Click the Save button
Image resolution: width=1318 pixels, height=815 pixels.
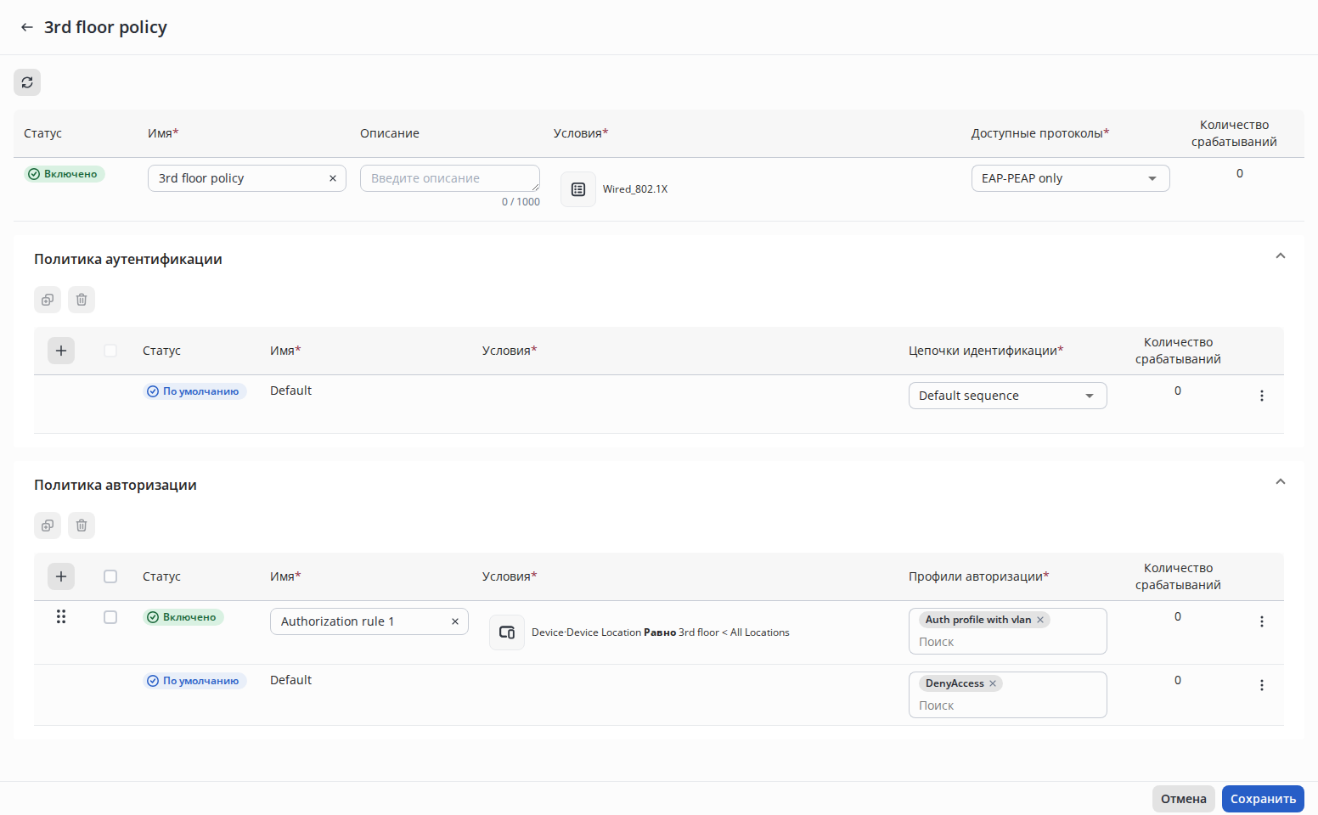coord(1263,799)
